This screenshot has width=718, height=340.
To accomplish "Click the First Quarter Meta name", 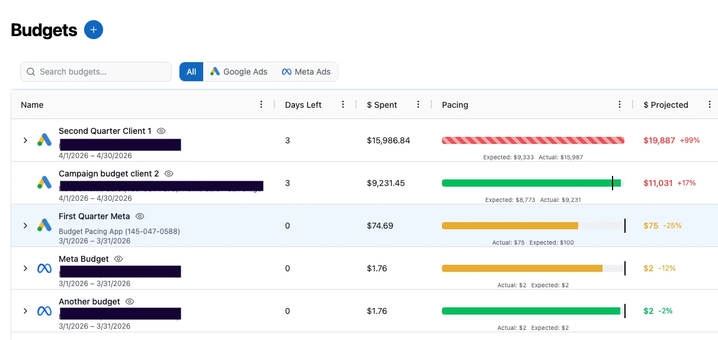I will click(94, 216).
